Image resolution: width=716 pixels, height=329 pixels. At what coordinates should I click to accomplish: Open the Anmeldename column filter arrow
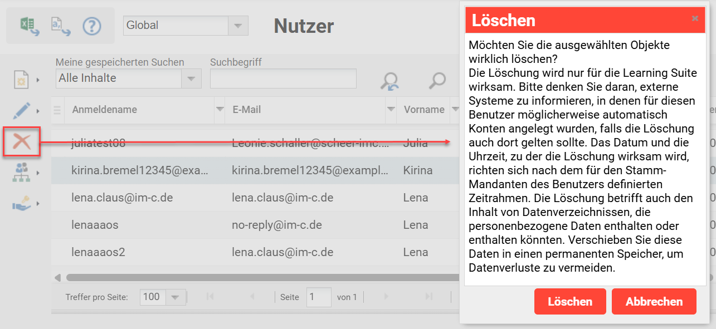point(220,109)
